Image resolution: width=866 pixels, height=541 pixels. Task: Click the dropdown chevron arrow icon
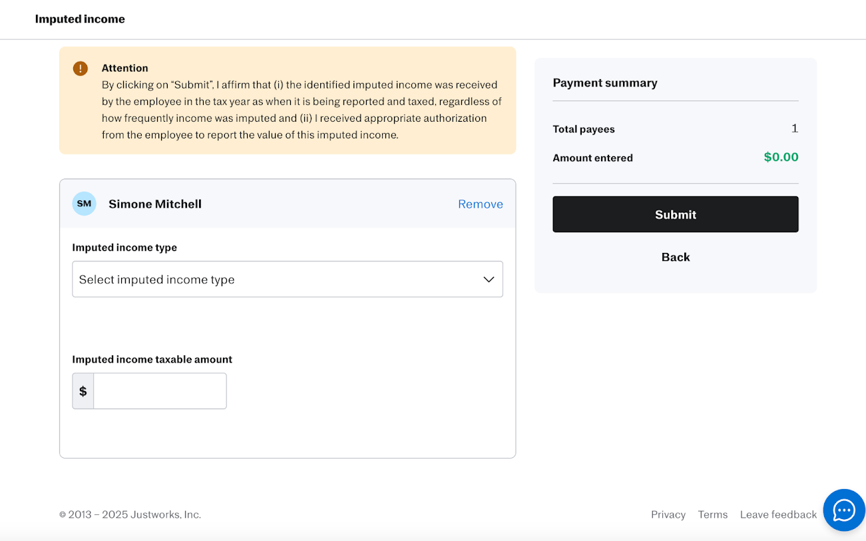(x=489, y=279)
